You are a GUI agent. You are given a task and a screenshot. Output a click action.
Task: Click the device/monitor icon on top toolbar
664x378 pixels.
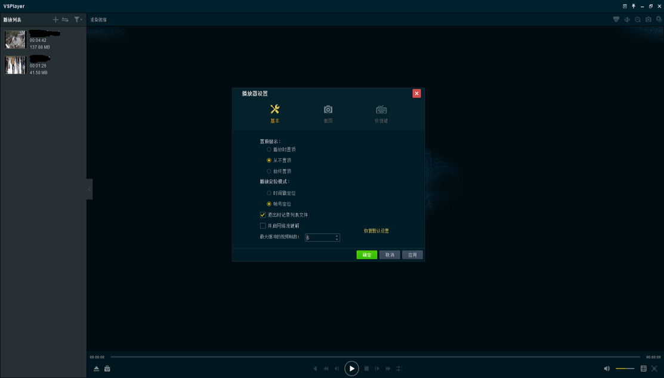[616, 19]
